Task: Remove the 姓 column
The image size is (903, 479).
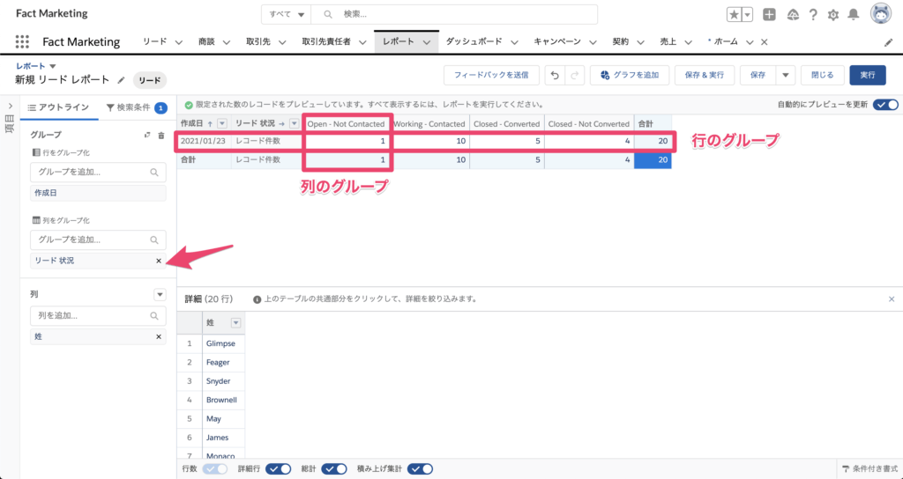Action: [159, 336]
